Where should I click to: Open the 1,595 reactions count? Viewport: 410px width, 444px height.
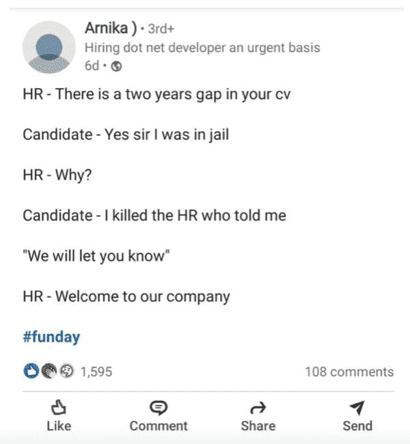pos(96,372)
